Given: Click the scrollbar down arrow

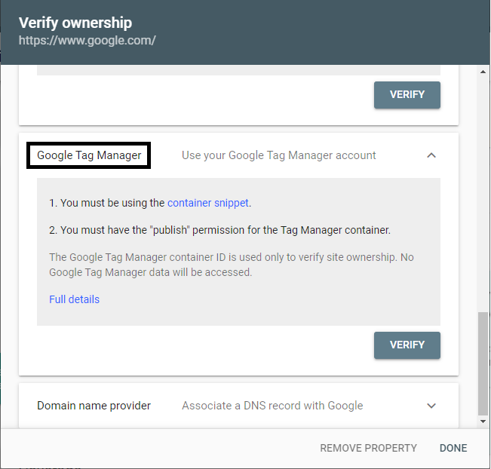Looking at the screenshot, I should (483, 425).
